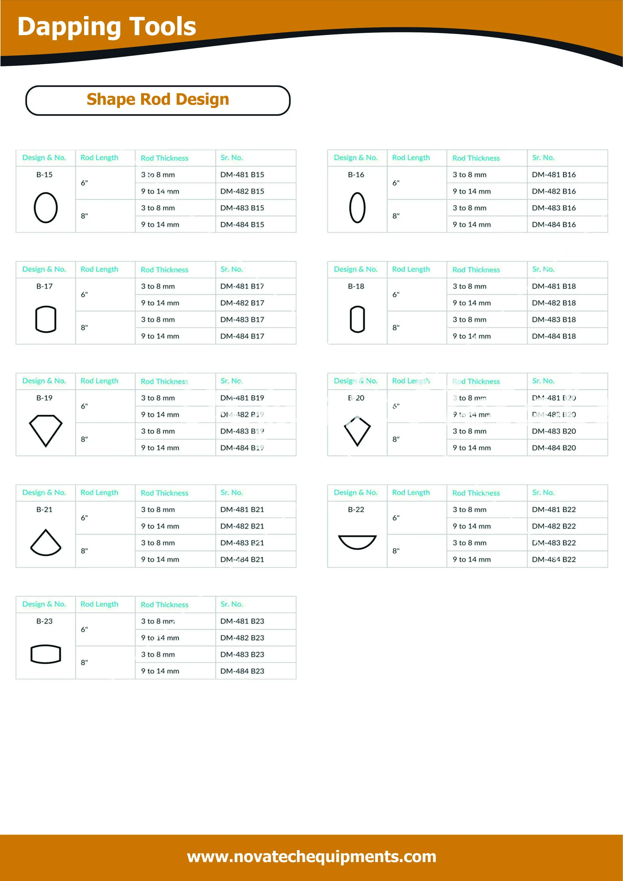Image resolution: width=623 pixels, height=881 pixels.
Task: Select the DM-481 B22 serial entry
Action: coord(553,510)
